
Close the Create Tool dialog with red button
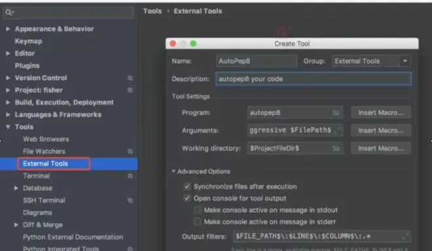[173, 44]
